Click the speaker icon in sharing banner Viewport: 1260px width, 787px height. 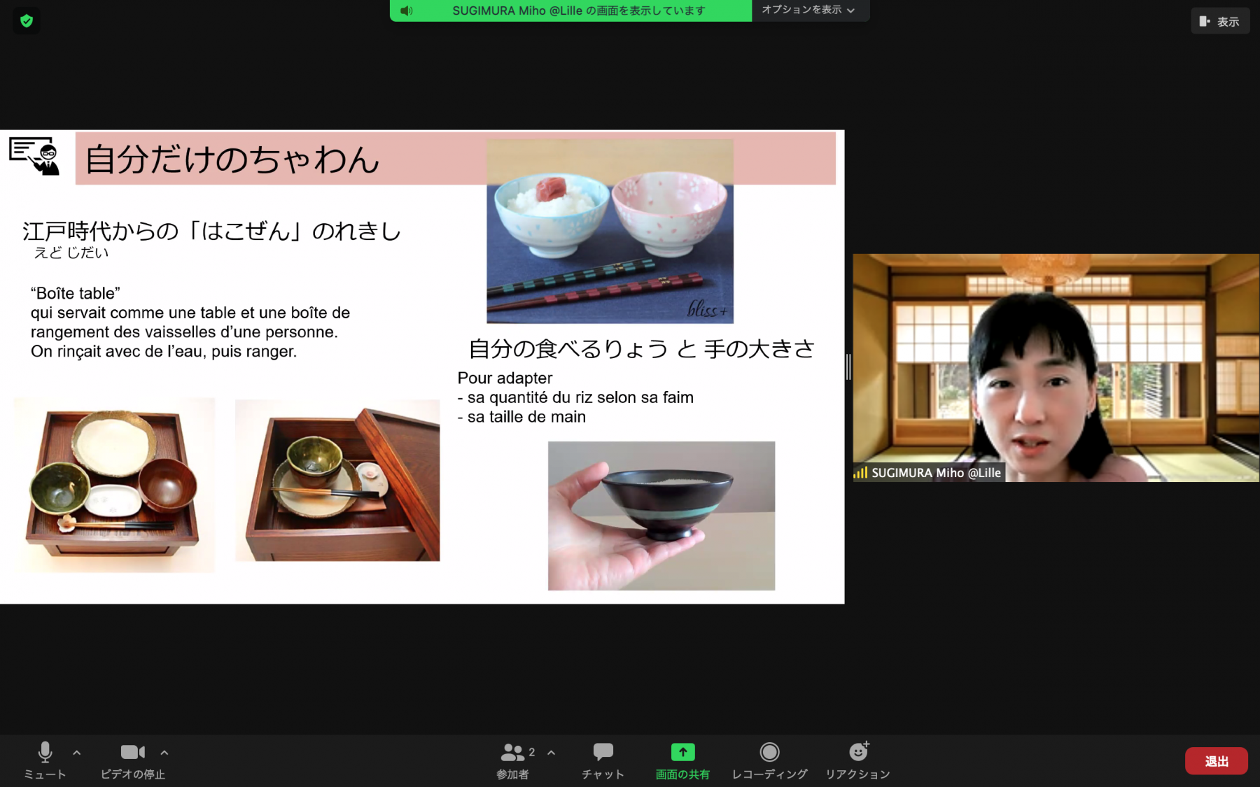click(x=407, y=10)
